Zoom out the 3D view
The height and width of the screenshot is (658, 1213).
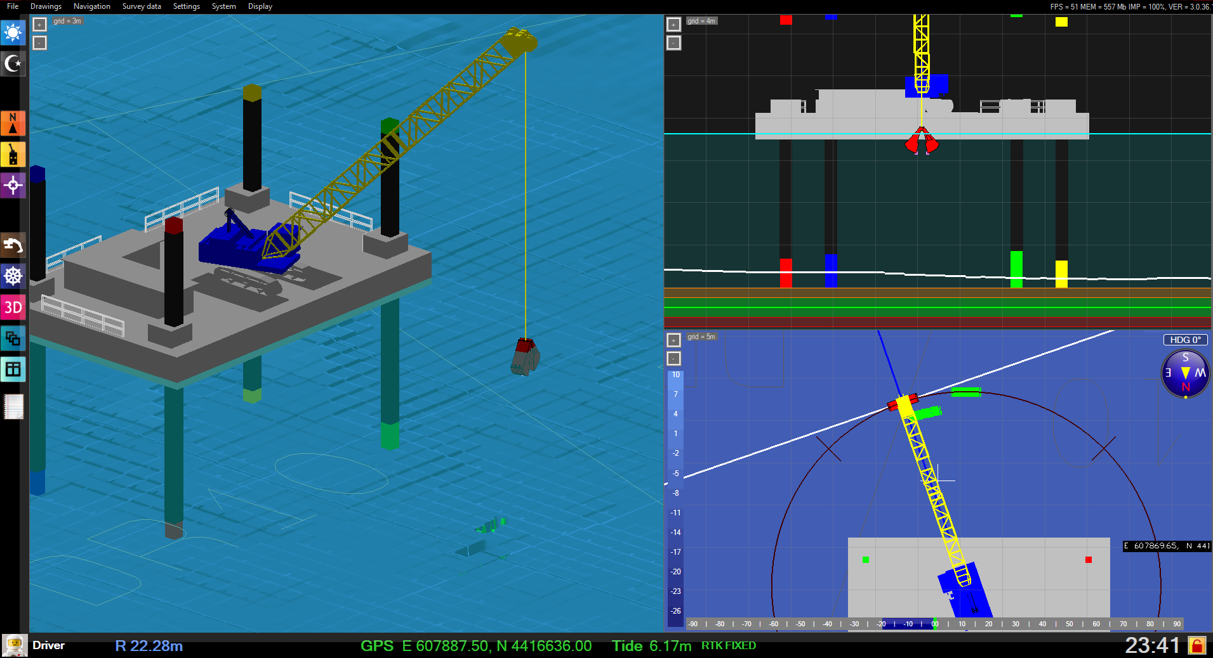[x=39, y=42]
